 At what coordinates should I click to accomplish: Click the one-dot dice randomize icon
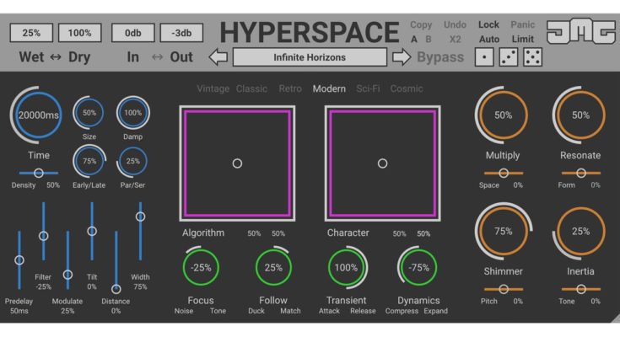pos(483,57)
